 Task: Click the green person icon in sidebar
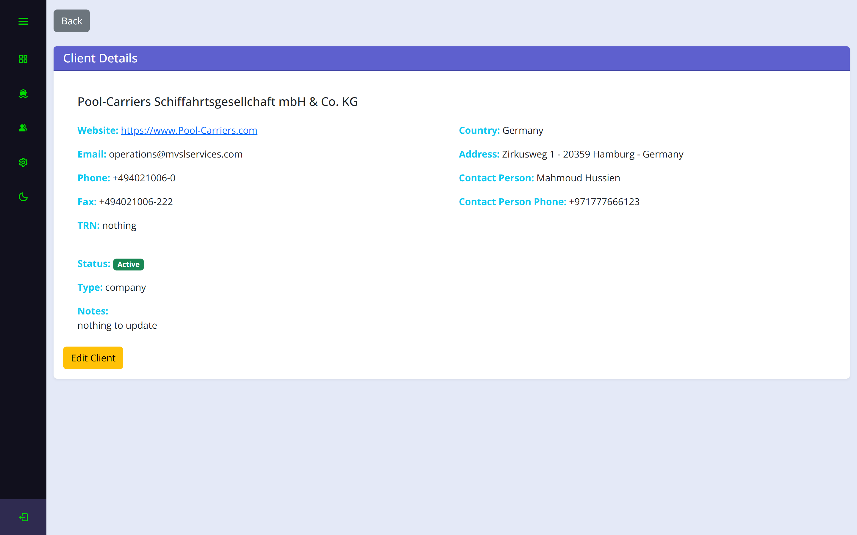click(23, 128)
